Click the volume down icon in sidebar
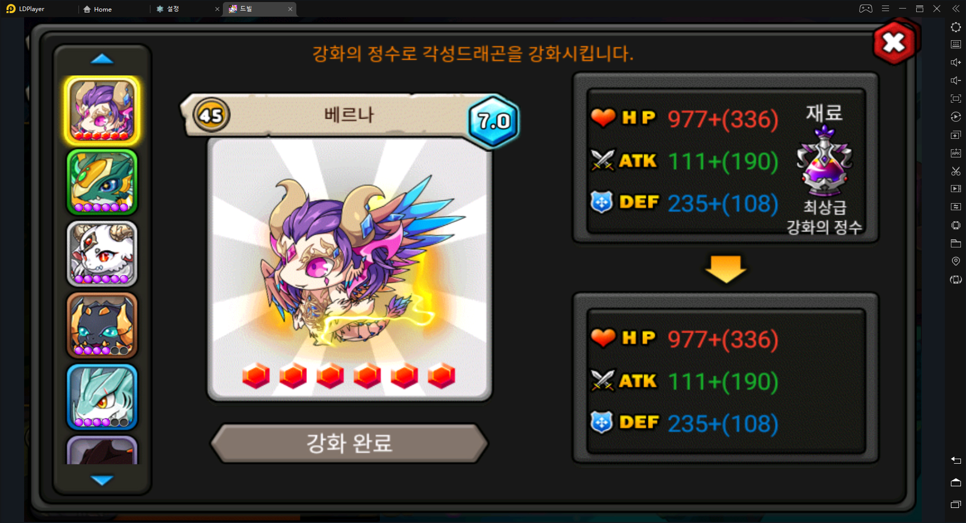This screenshot has width=966, height=523. tap(956, 80)
